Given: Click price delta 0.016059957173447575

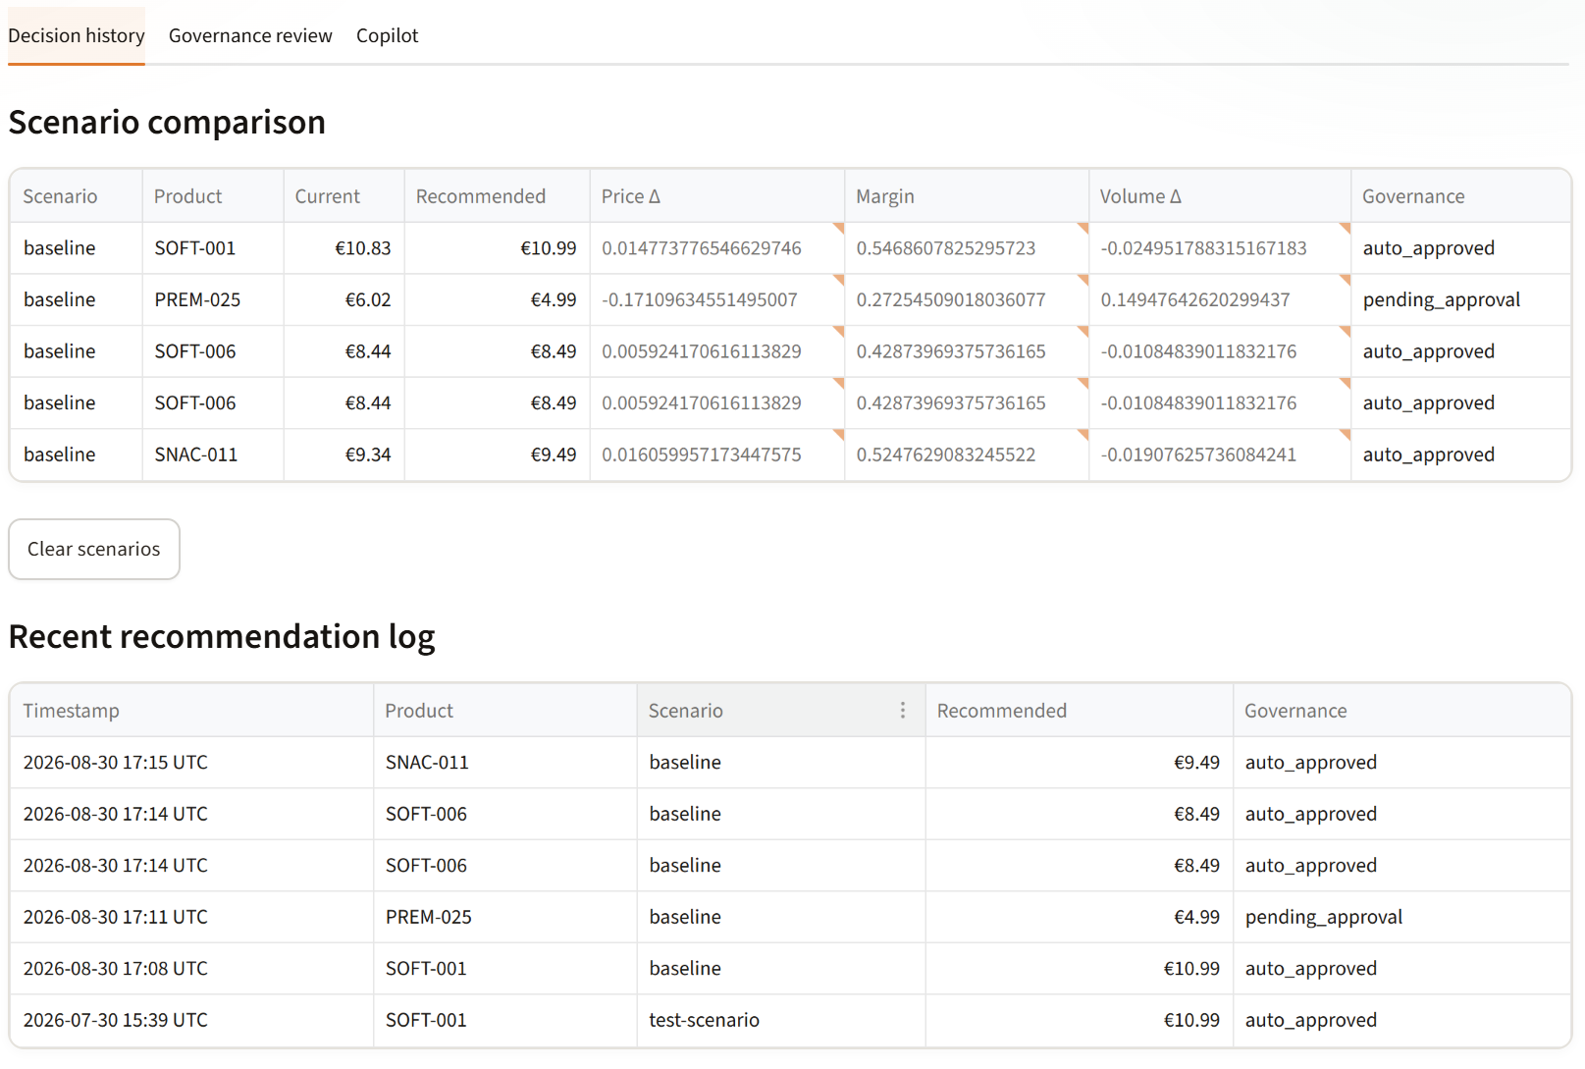Looking at the screenshot, I should 717,454.
